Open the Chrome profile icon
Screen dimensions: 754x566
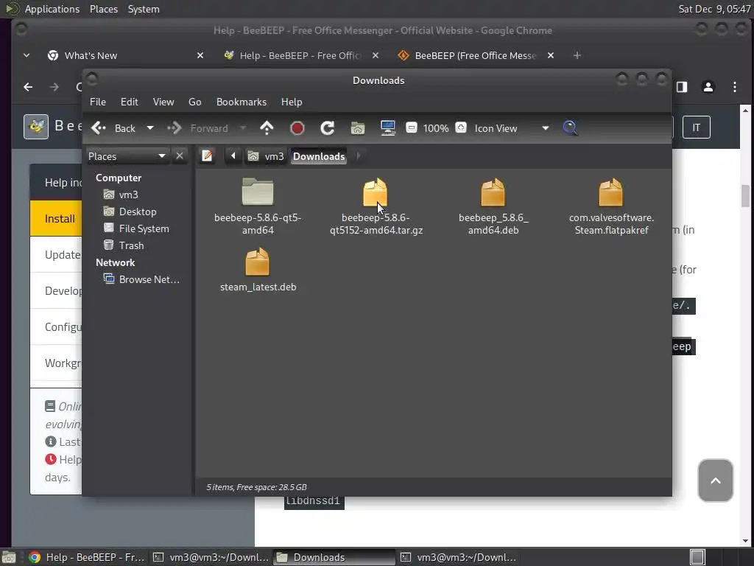point(708,87)
